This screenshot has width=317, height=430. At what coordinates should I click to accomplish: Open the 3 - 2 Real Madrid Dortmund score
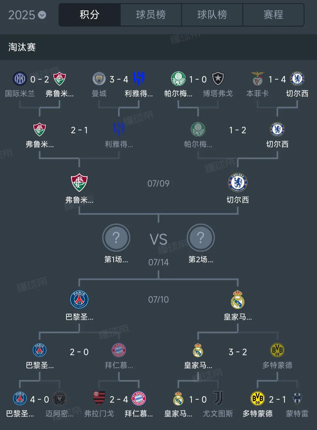tap(238, 352)
